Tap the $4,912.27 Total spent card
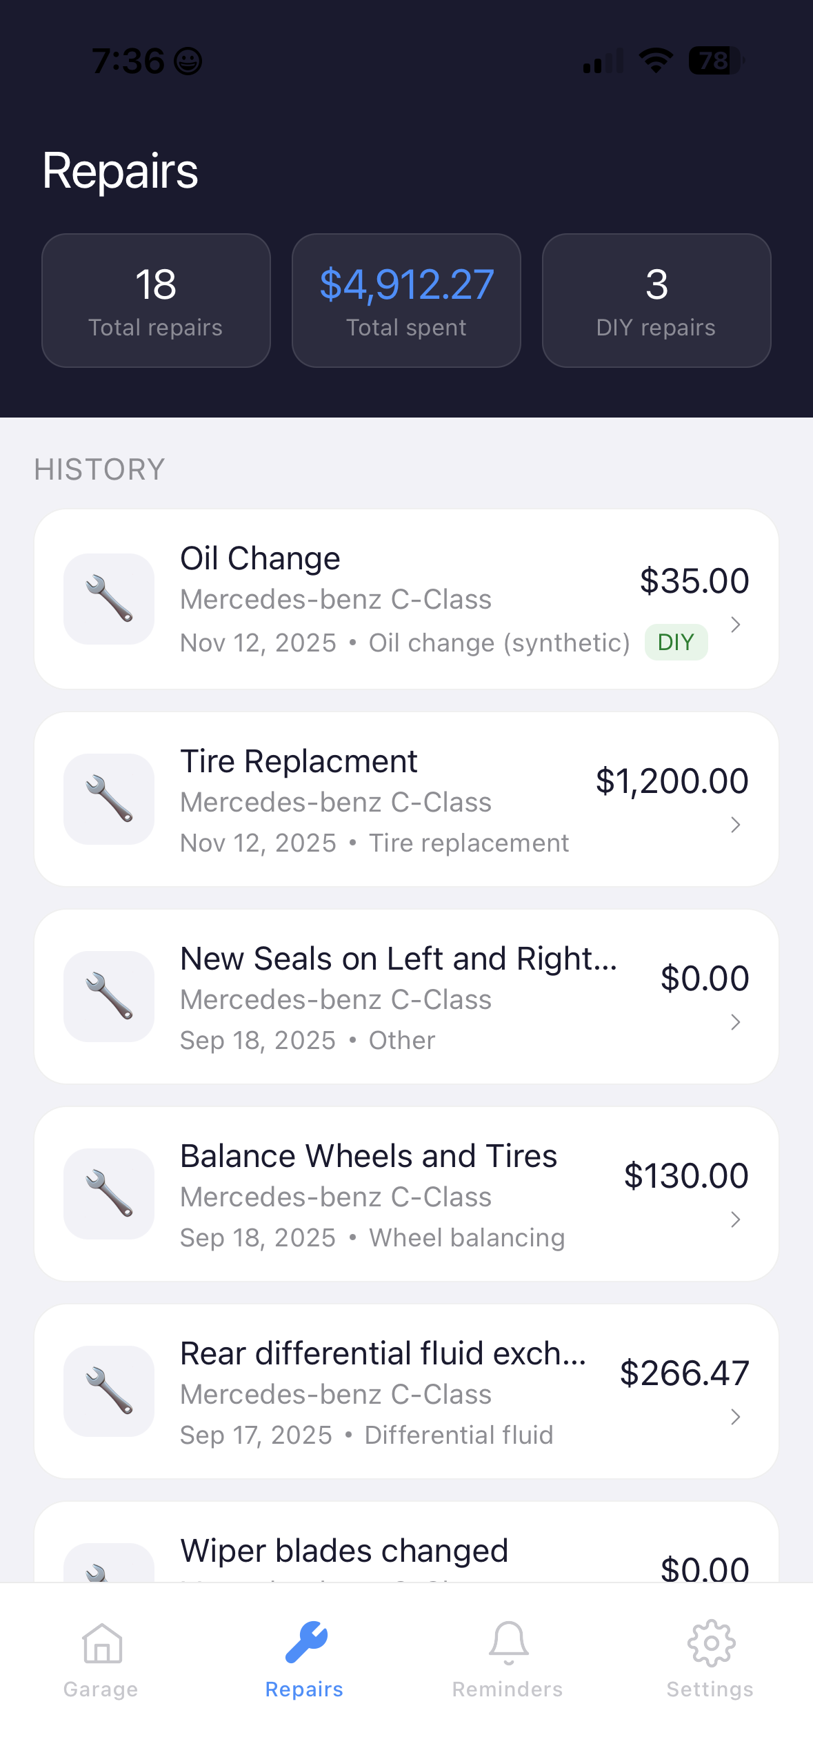The image size is (813, 1764). (406, 301)
